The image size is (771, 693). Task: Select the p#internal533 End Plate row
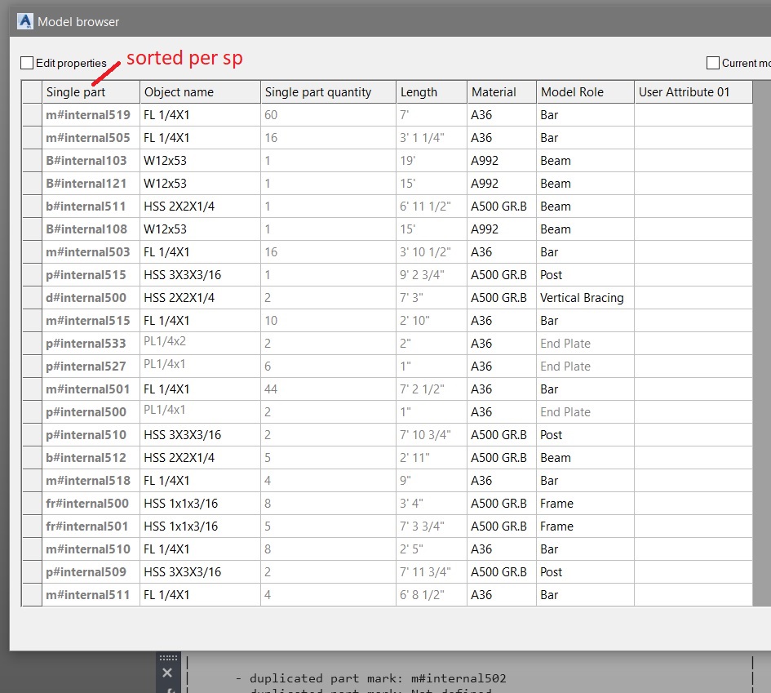(88, 343)
